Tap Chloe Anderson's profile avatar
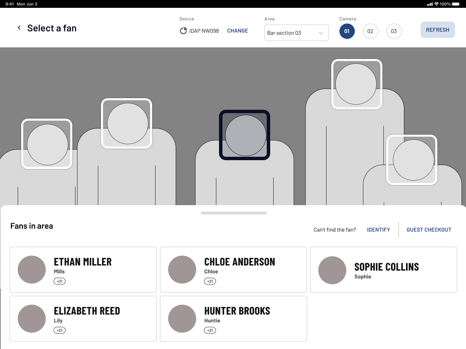 (182, 270)
